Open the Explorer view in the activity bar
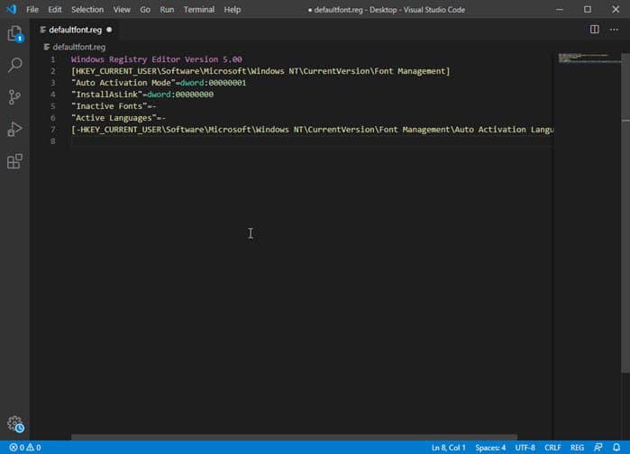This screenshot has height=454, width=630. [x=14, y=33]
